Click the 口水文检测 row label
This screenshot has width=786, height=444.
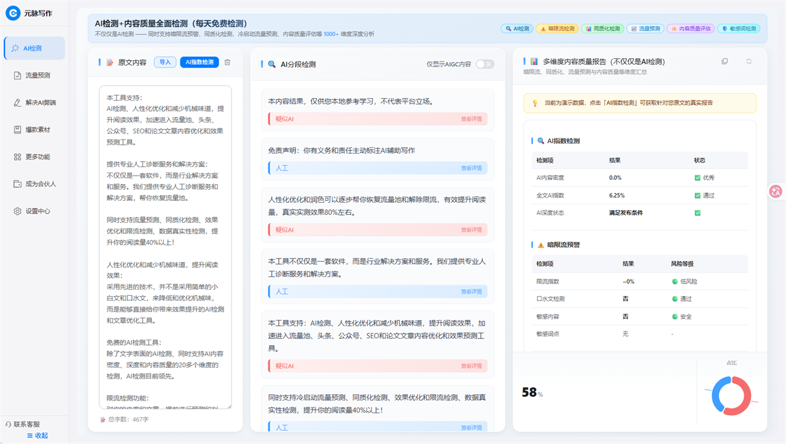pyautogui.click(x=550, y=299)
